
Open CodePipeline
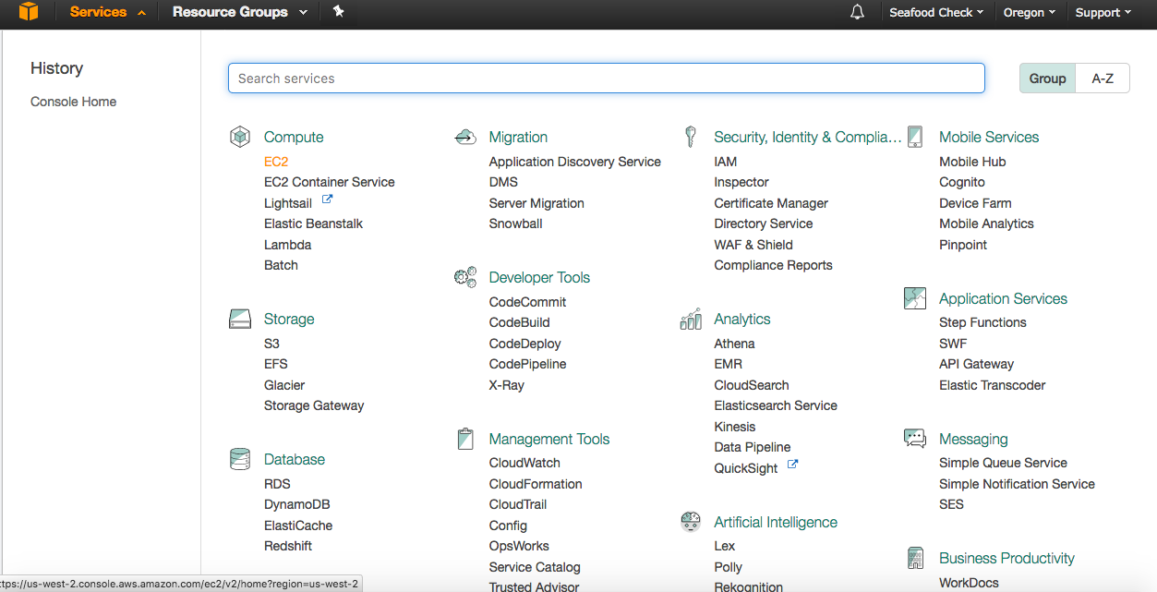pos(528,364)
